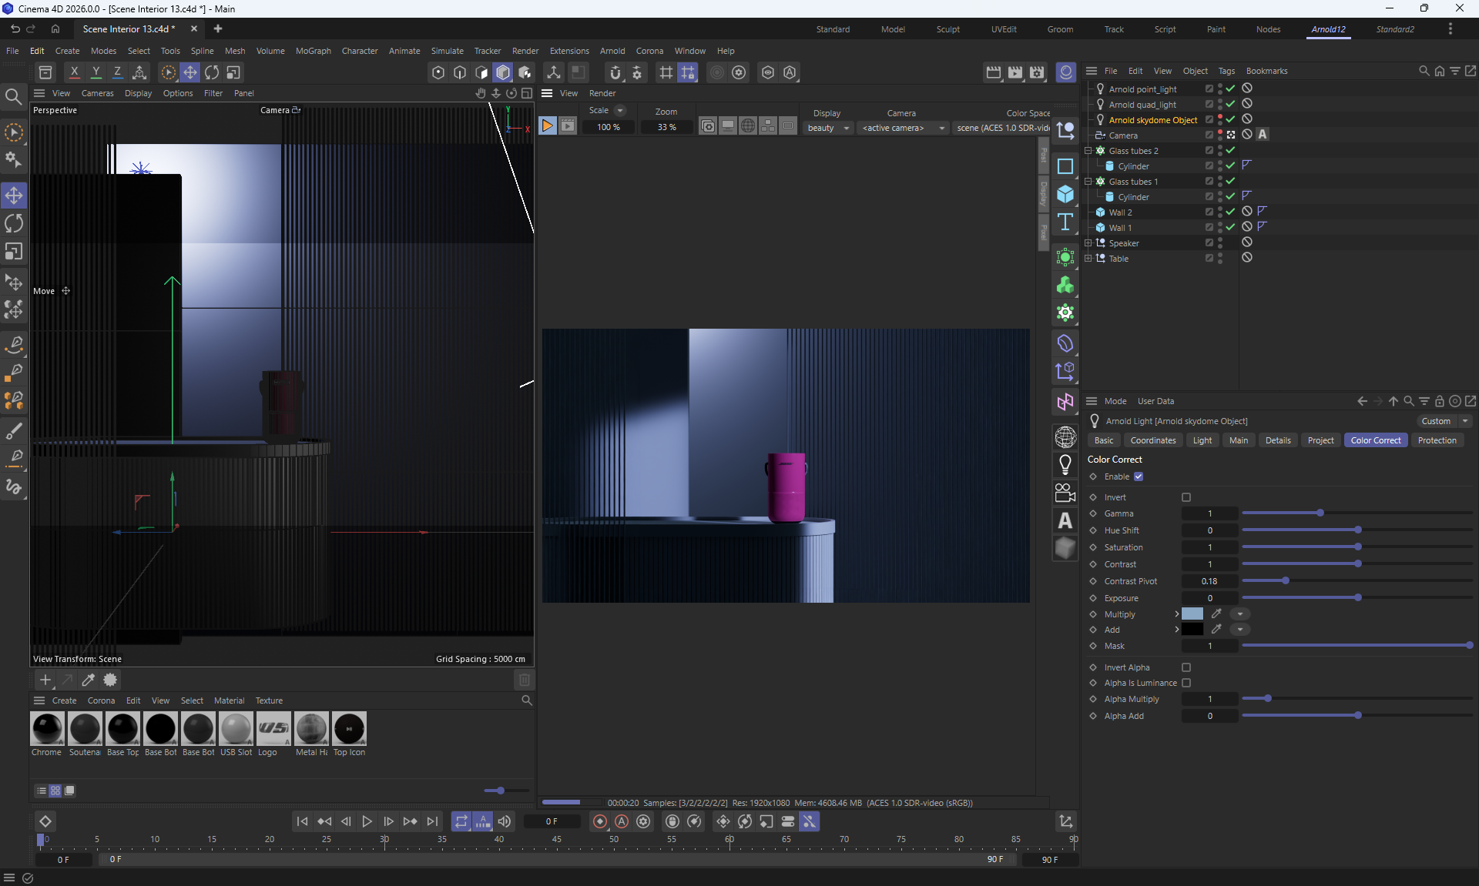Click the Details tab button

pyautogui.click(x=1277, y=440)
